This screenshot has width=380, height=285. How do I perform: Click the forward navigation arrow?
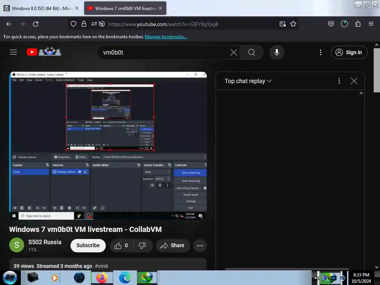[x=22, y=24]
